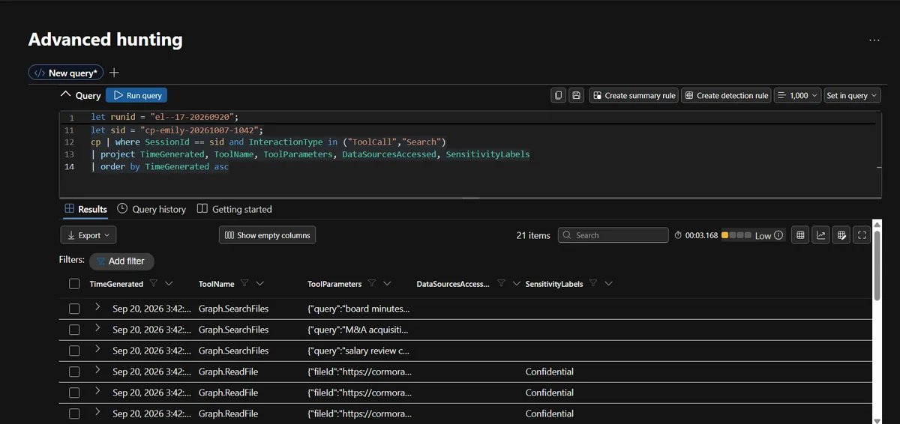Open the customize columns icon

[841, 235]
